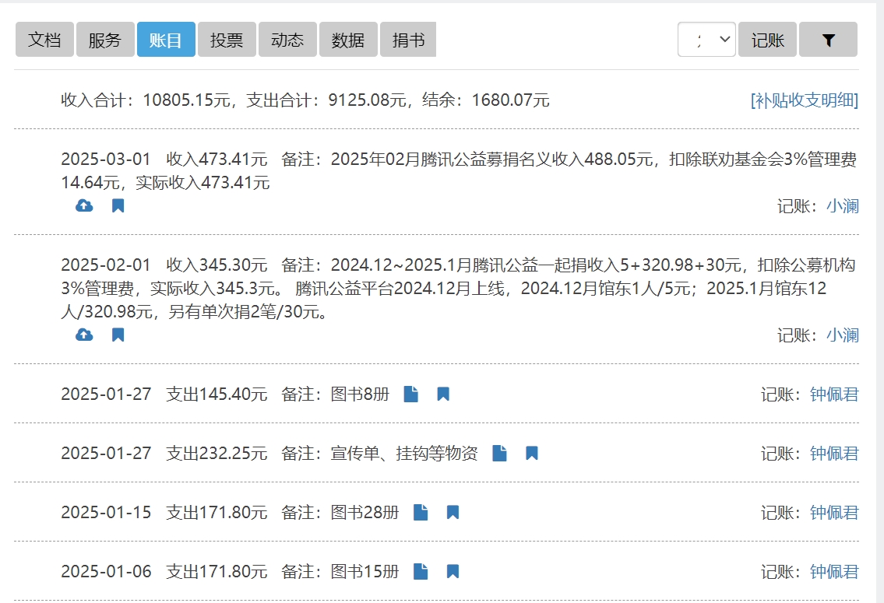Screen dimensions: 884x603
Task: Open the 数据 tab
Action: tap(348, 40)
